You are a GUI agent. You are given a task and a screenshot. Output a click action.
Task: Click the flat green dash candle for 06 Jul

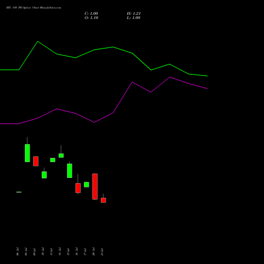tap(19, 192)
